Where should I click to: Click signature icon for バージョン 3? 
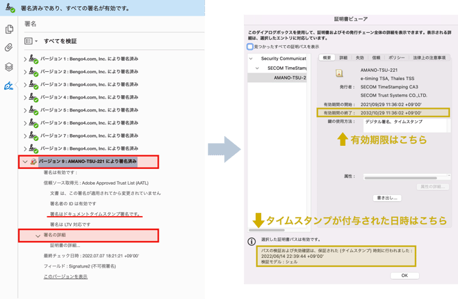(x=33, y=85)
